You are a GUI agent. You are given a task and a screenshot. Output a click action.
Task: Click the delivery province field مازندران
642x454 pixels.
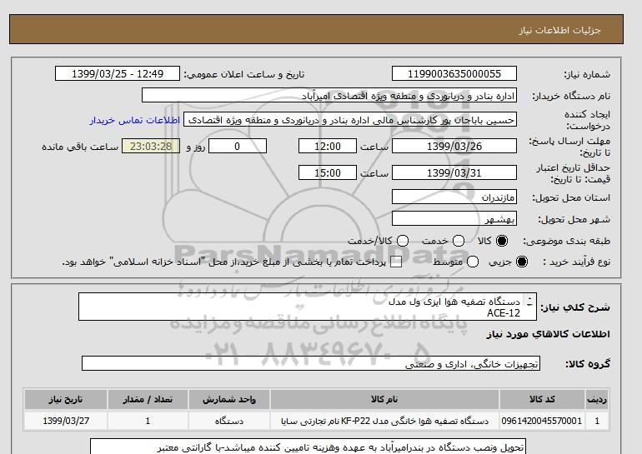pyautogui.click(x=454, y=197)
